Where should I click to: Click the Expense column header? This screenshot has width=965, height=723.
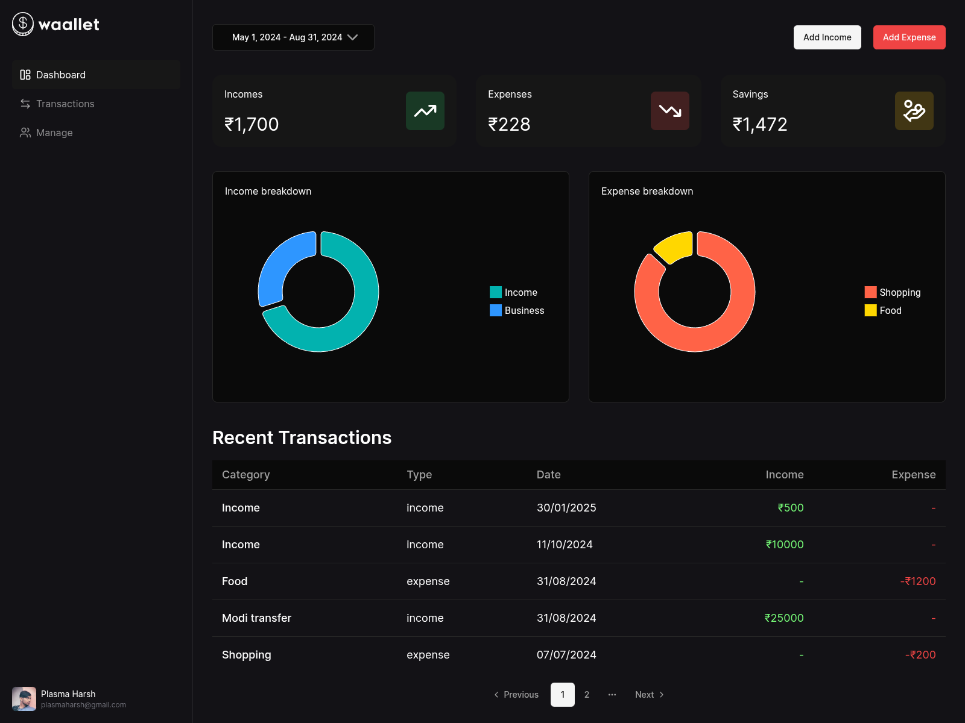[914, 475]
